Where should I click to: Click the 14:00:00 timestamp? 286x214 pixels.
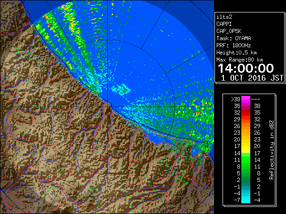[x=246, y=68]
